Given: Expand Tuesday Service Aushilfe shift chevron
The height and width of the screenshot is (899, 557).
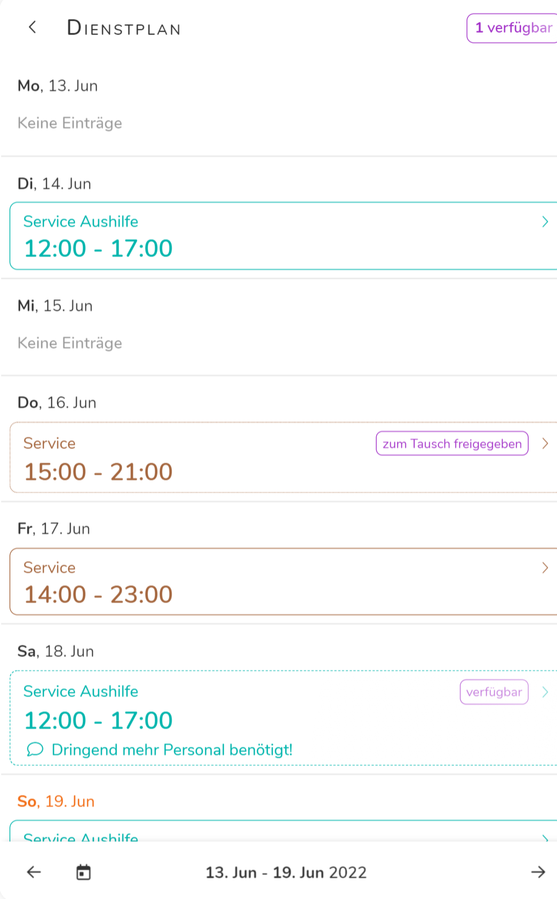Looking at the screenshot, I should pos(545,222).
